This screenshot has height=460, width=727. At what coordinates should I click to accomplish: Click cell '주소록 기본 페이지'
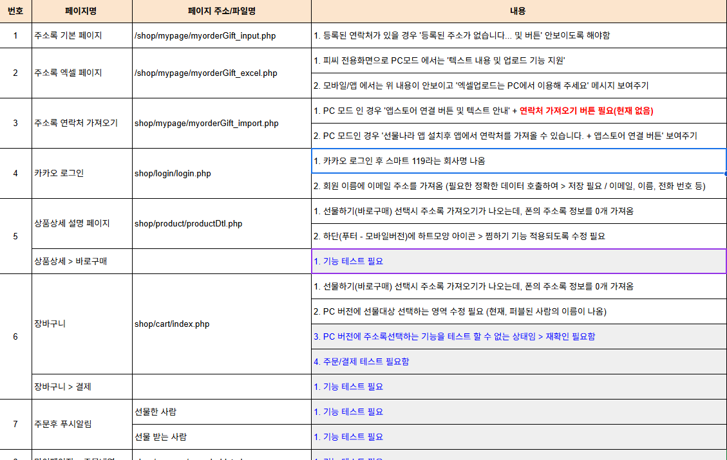tap(82, 35)
